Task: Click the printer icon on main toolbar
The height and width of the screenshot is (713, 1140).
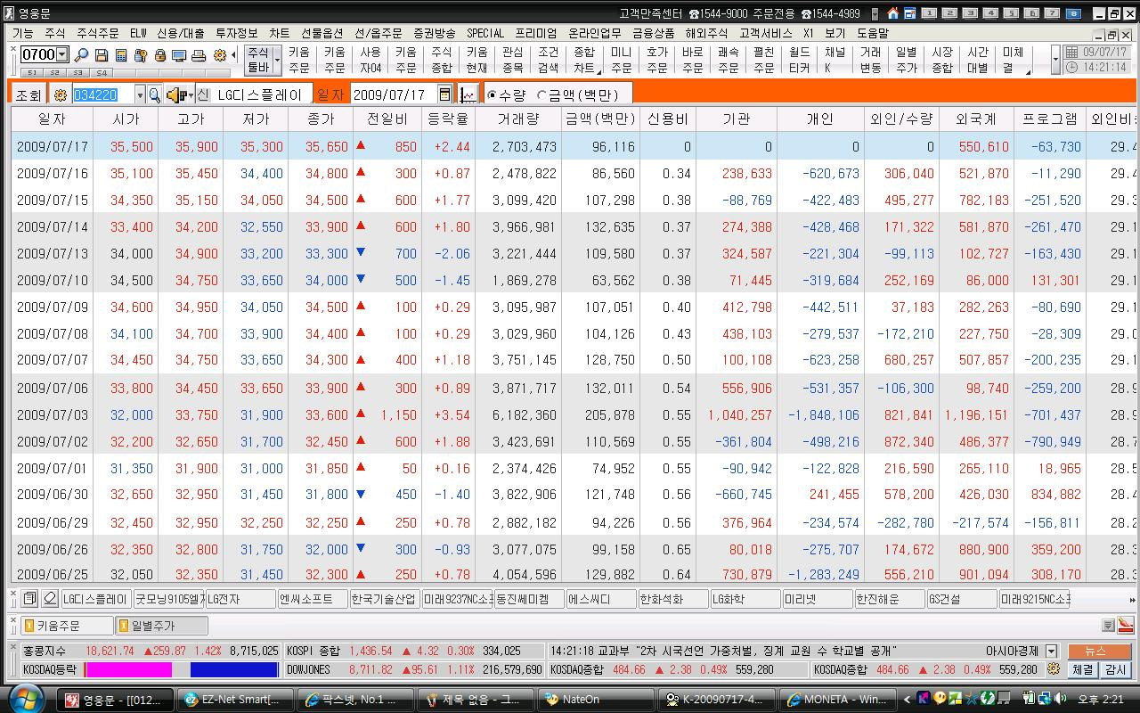Action: [199, 54]
